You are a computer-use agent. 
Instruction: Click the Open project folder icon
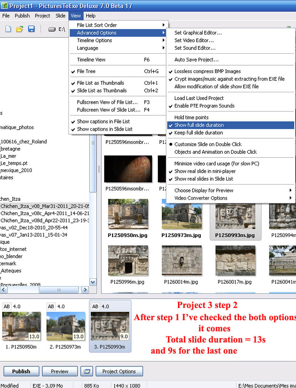[20, 29]
